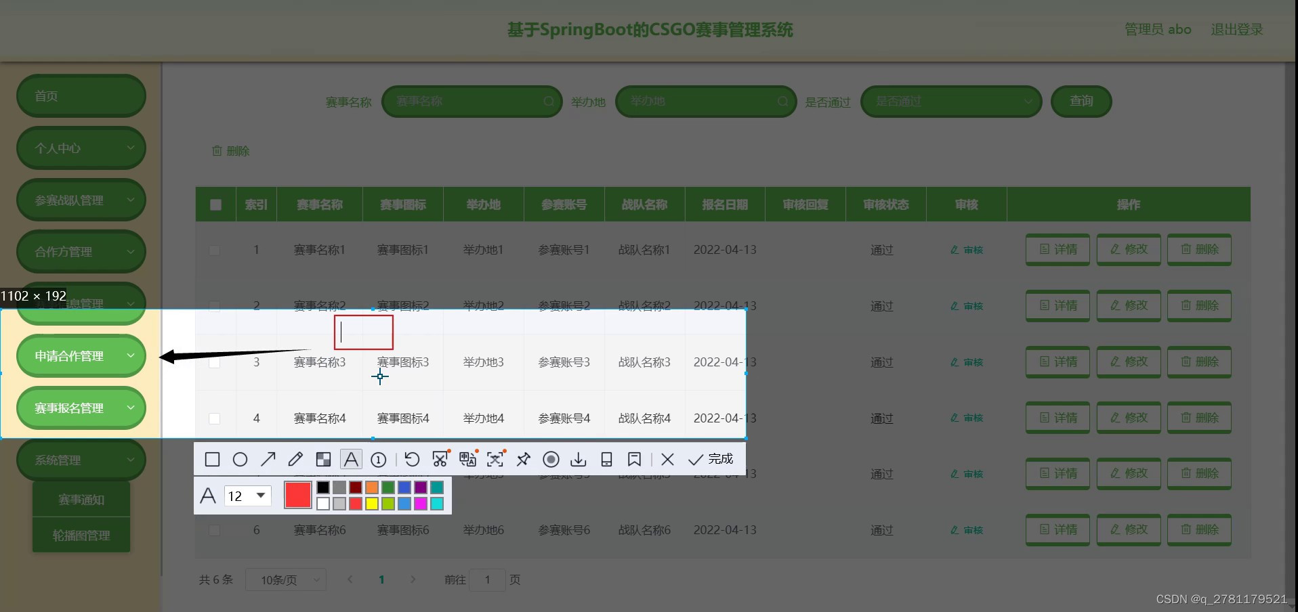Select the arrow drawing tool
This screenshot has width=1298, height=612.
coord(268,460)
